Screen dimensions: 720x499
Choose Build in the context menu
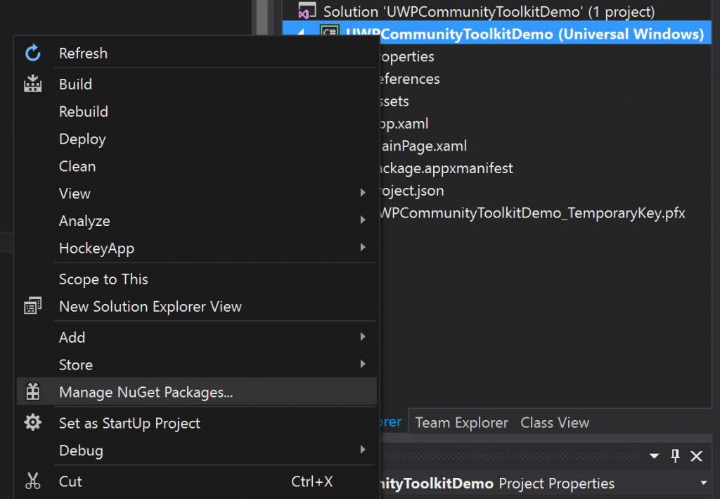click(x=197, y=84)
